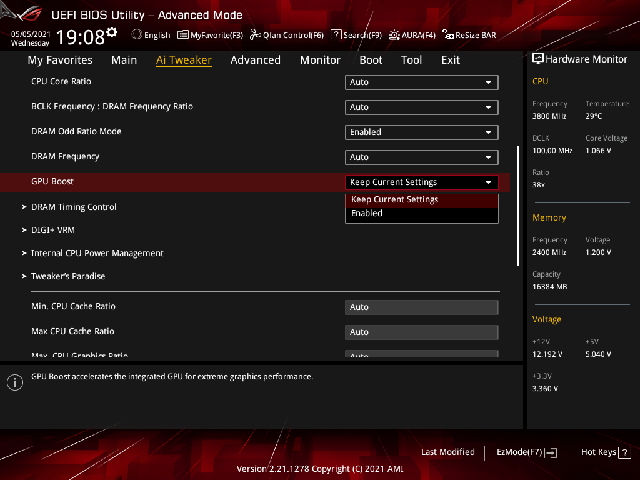
Task: Open the clock settings gear icon
Action: coord(112,32)
